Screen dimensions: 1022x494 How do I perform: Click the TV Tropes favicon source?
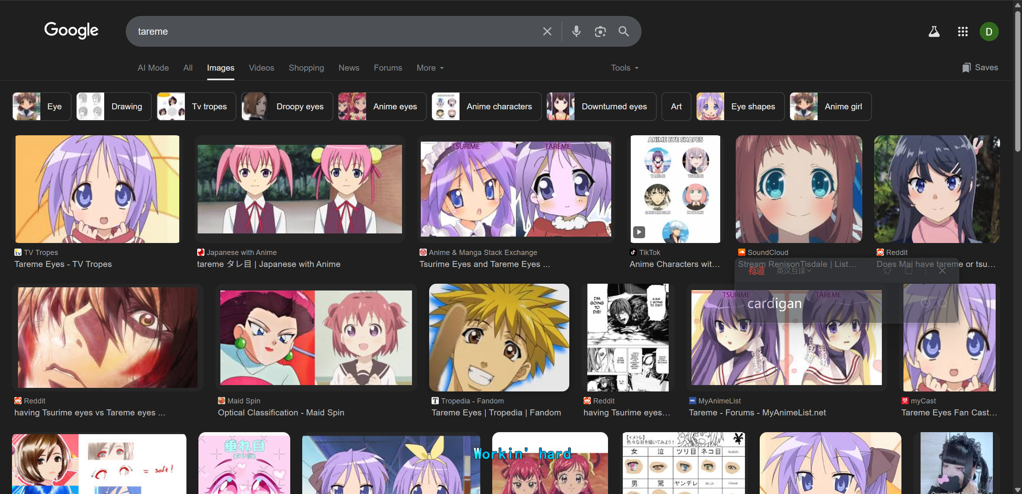(x=18, y=252)
